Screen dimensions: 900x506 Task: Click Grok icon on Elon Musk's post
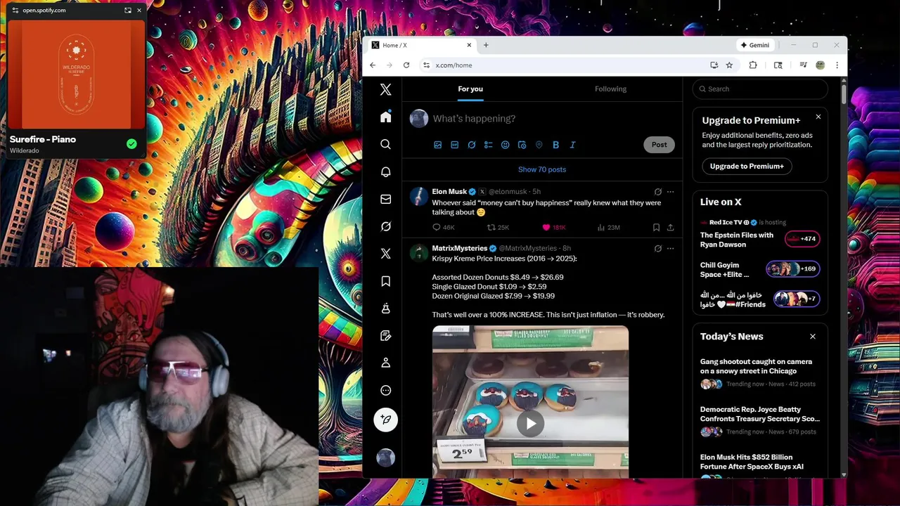657,191
